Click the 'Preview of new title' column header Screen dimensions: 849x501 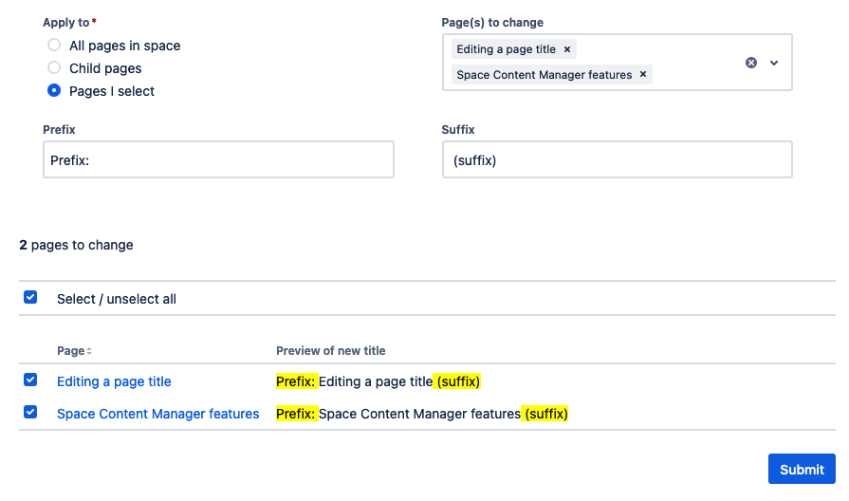click(x=330, y=351)
